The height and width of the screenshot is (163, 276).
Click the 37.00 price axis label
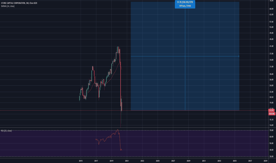pos(271,54)
